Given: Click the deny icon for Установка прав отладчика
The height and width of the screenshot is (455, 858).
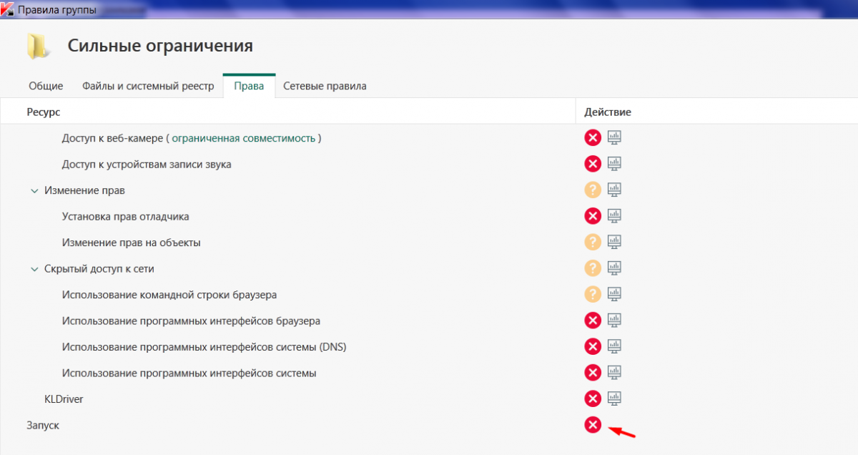Looking at the screenshot, I should pos(593,215).
